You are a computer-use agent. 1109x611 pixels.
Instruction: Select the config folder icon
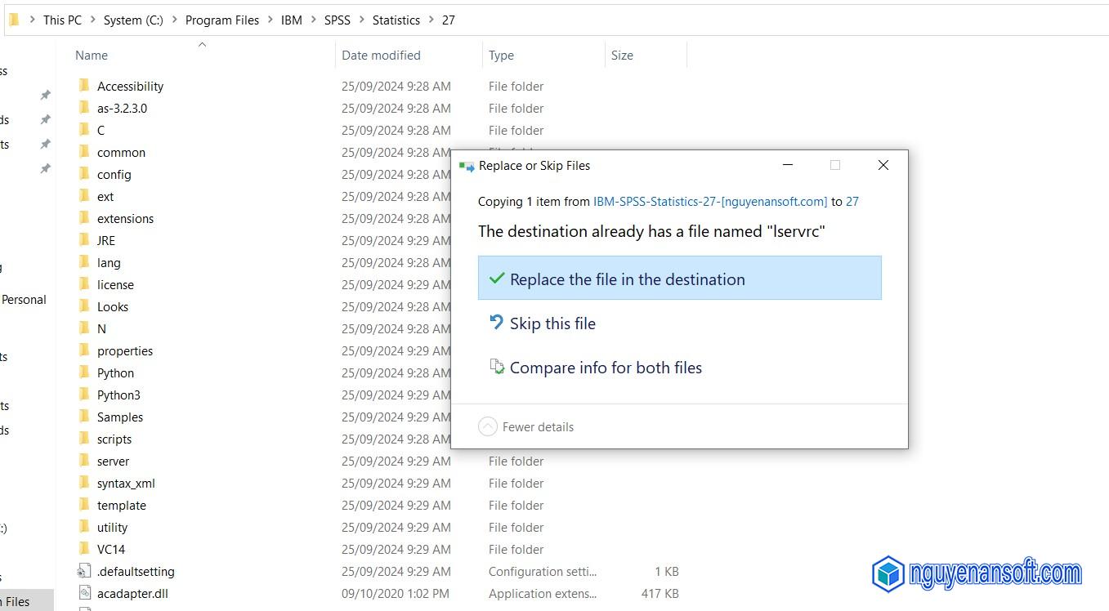pyautogui.click(x=84, y=174)
